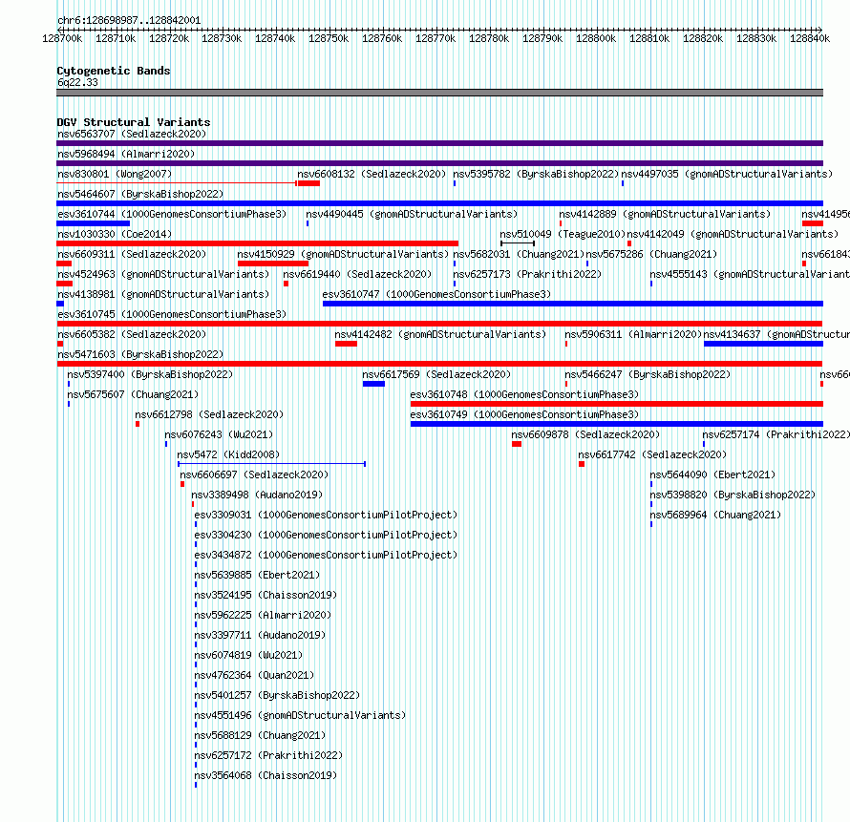Click the blue nsv5472 range line

click(271, 464)
